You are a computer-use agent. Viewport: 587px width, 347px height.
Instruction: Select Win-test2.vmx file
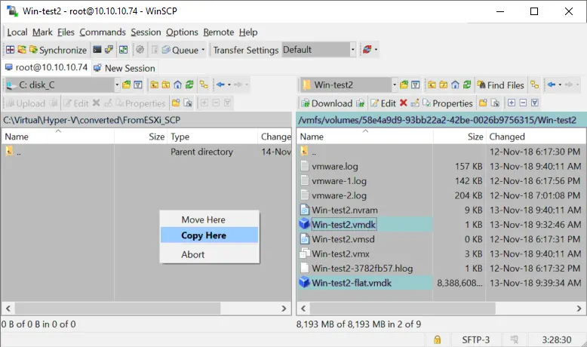click(340, 253)
